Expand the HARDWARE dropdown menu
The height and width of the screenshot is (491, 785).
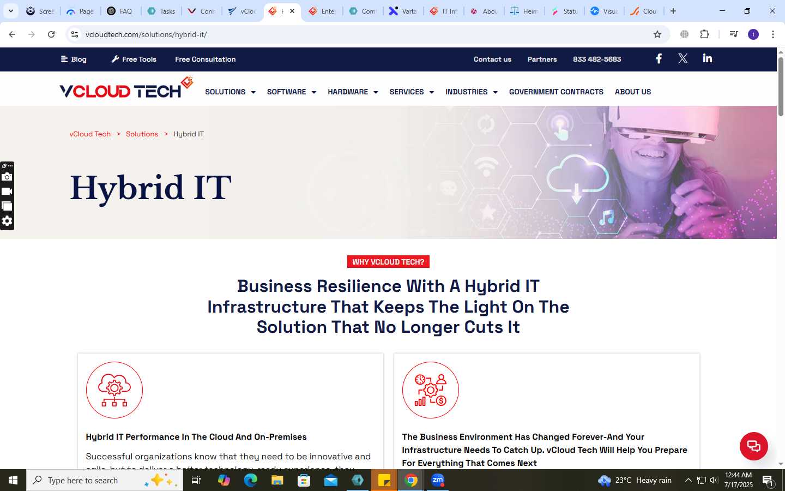click(353, 92)
